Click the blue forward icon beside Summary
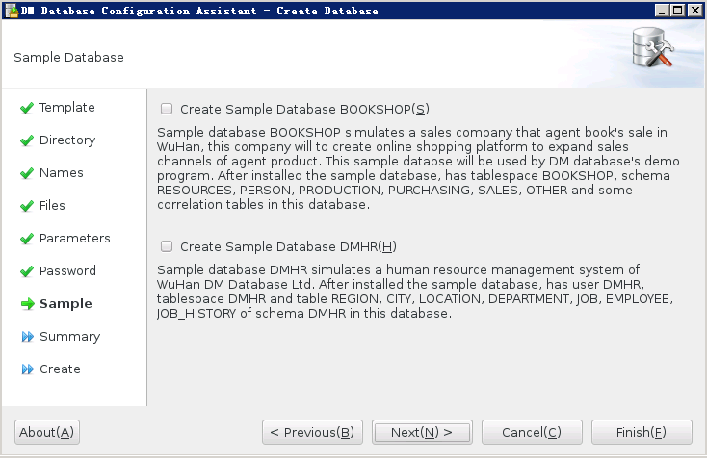707x458 pixels. click(x=28, y=337)
